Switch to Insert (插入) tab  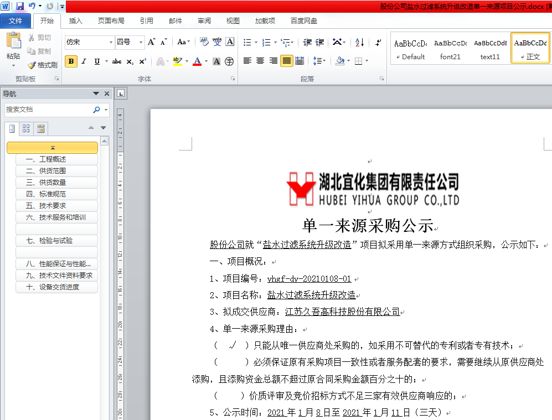click(76, 21)
